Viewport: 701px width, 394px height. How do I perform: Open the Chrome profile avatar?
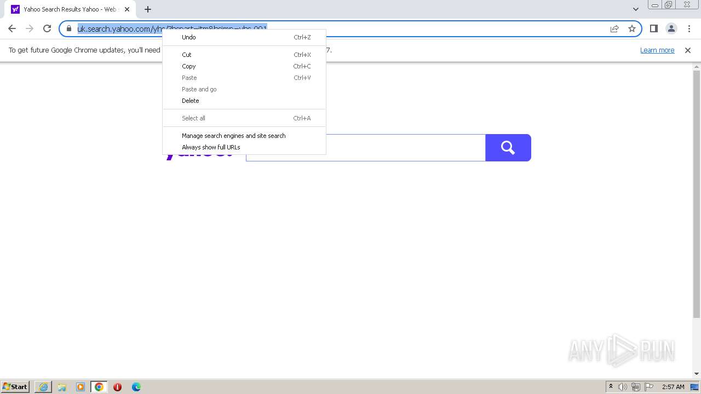click(x=671, y=28)
